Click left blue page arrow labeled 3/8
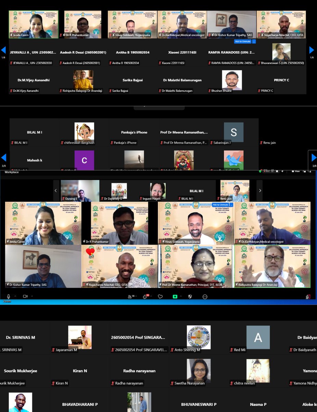 (x=3, y=158)
